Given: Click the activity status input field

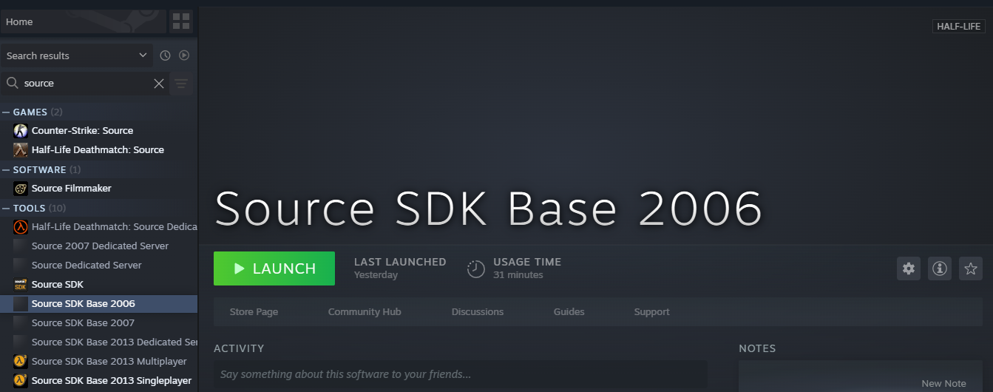Looking at the screenshot, I should click(x=461, y=375).
